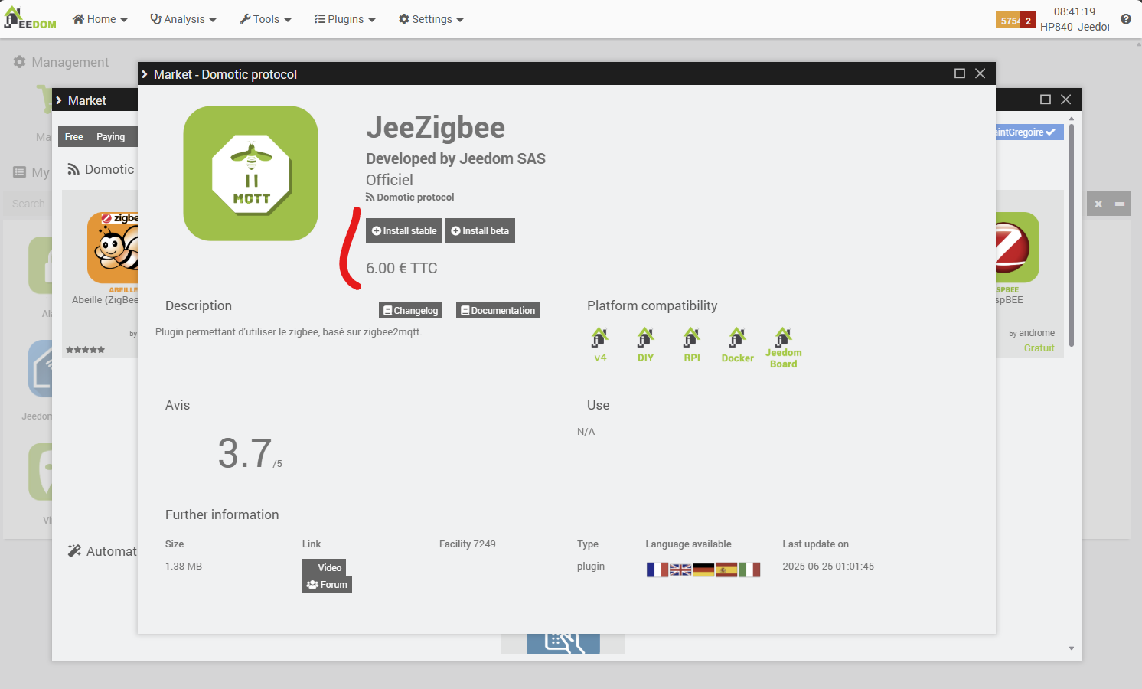Open the Settings menu
Viewport: 1142px width, 689px height.
pyautogui.click(x=432, y=19)
